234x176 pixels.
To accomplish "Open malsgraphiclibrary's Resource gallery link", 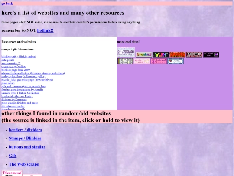I will pyautogui.click(x=23, y=76).
